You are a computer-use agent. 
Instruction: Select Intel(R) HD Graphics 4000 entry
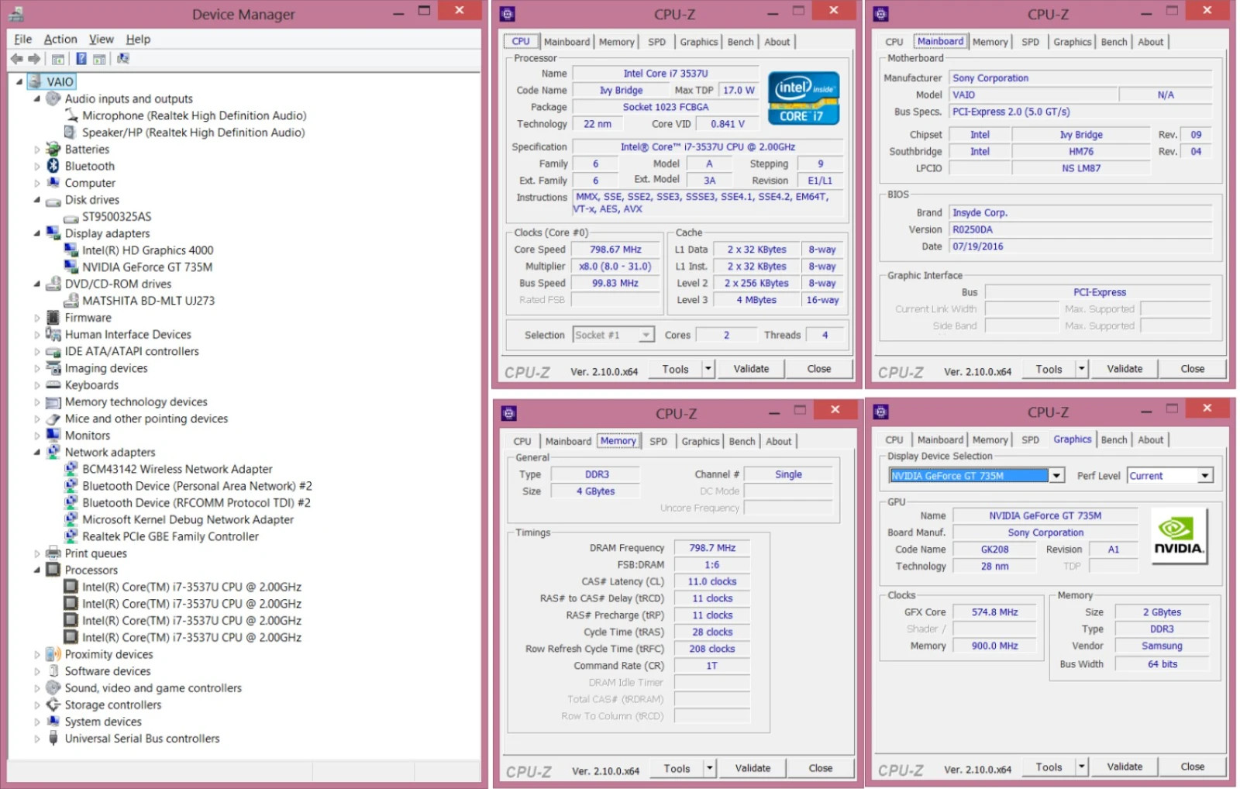147,250
